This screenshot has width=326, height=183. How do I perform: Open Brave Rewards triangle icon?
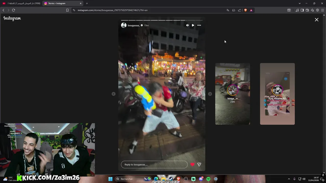(251, 10)
